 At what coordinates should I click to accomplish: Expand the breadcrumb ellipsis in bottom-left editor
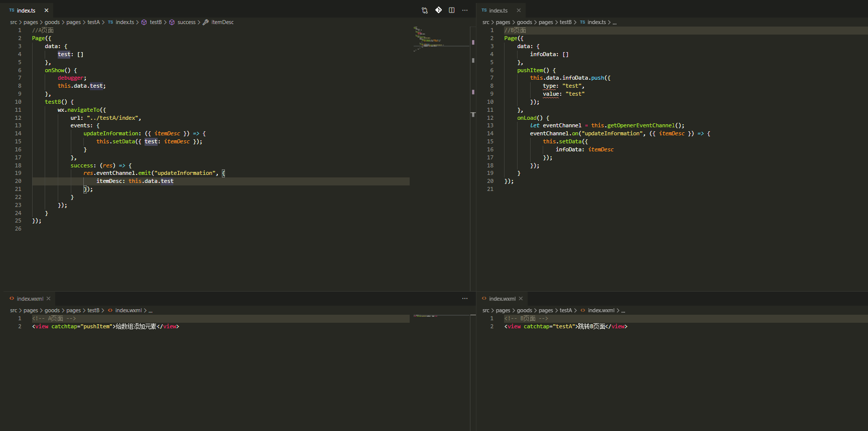[x=151, y=311]
